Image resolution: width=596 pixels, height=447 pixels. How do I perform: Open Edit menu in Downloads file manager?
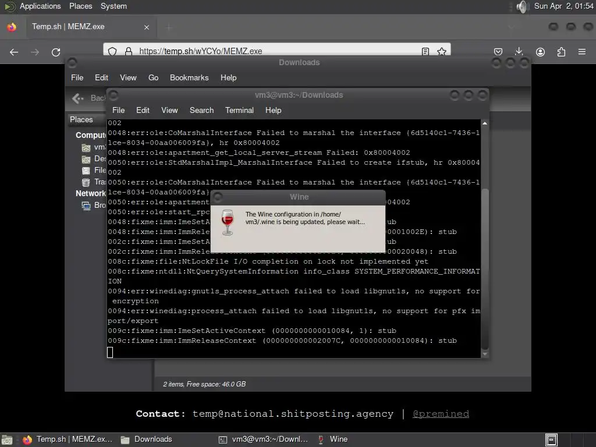(x=101, y=77)
